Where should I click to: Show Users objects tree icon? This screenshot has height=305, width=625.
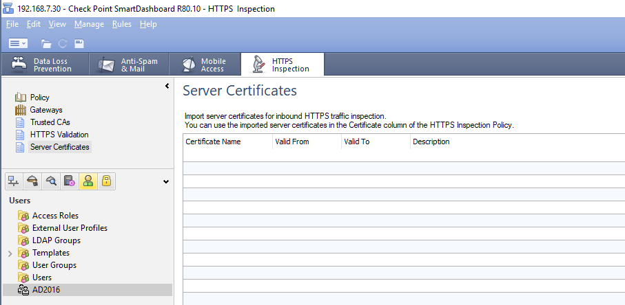pyautogui.click(x=88, y=181)
